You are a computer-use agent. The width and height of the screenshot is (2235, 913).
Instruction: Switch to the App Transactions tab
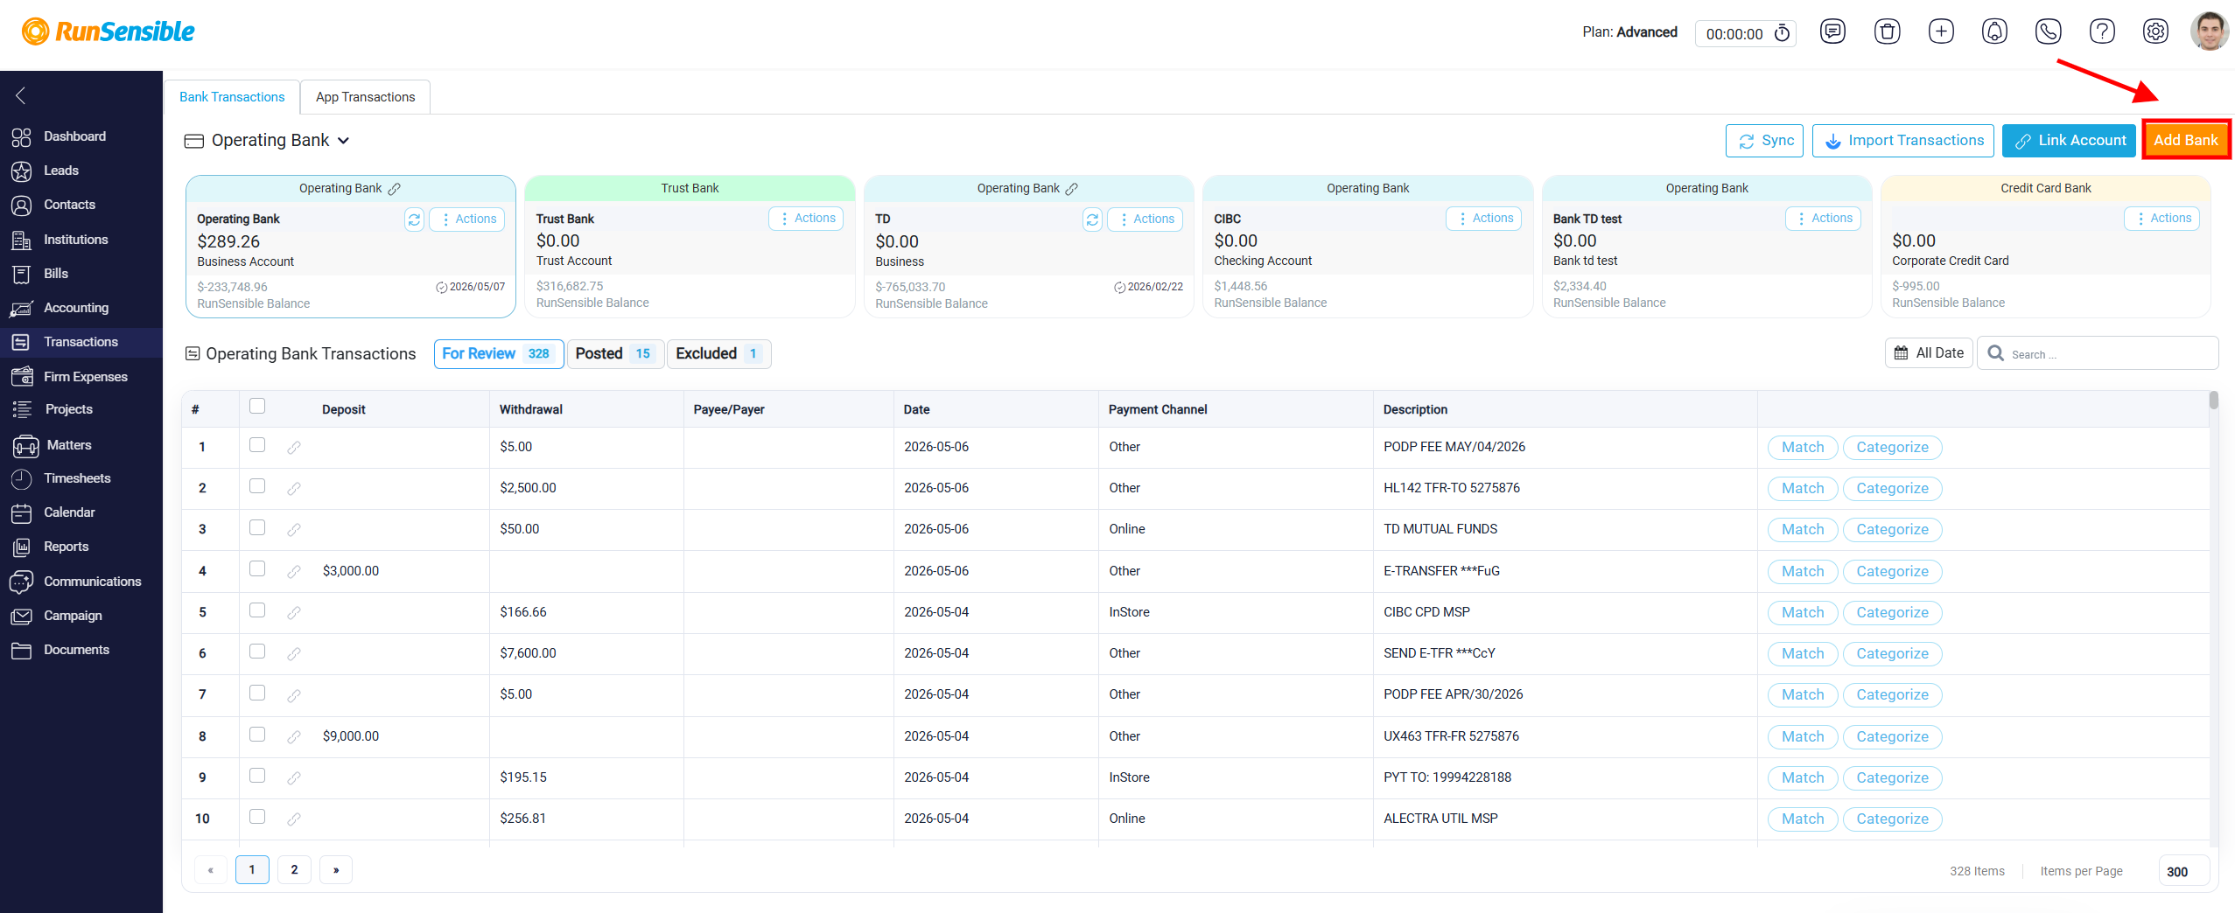[x=365, y=97]
